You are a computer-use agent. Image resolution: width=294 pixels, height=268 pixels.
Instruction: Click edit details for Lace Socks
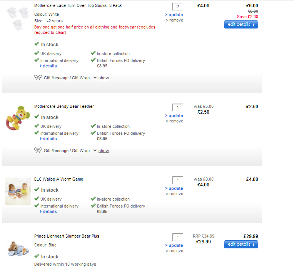(241, 24)
